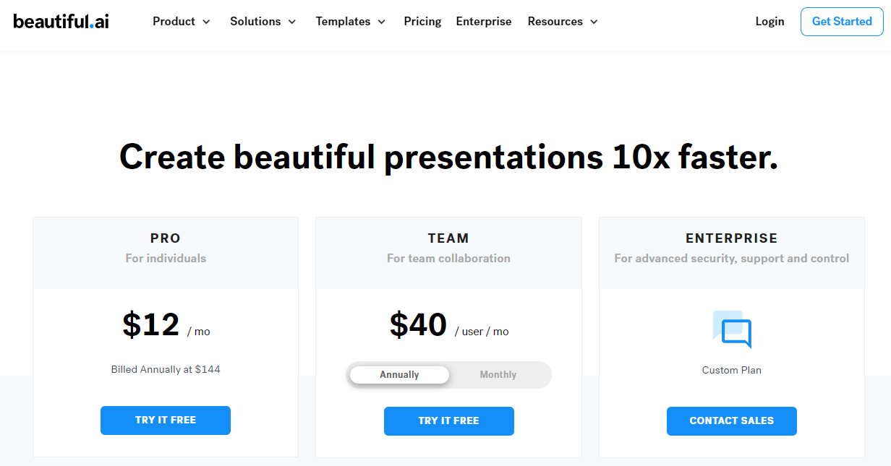Go to the Pricing page link
The width and height of the screenshot is (891, 466).
422,22
